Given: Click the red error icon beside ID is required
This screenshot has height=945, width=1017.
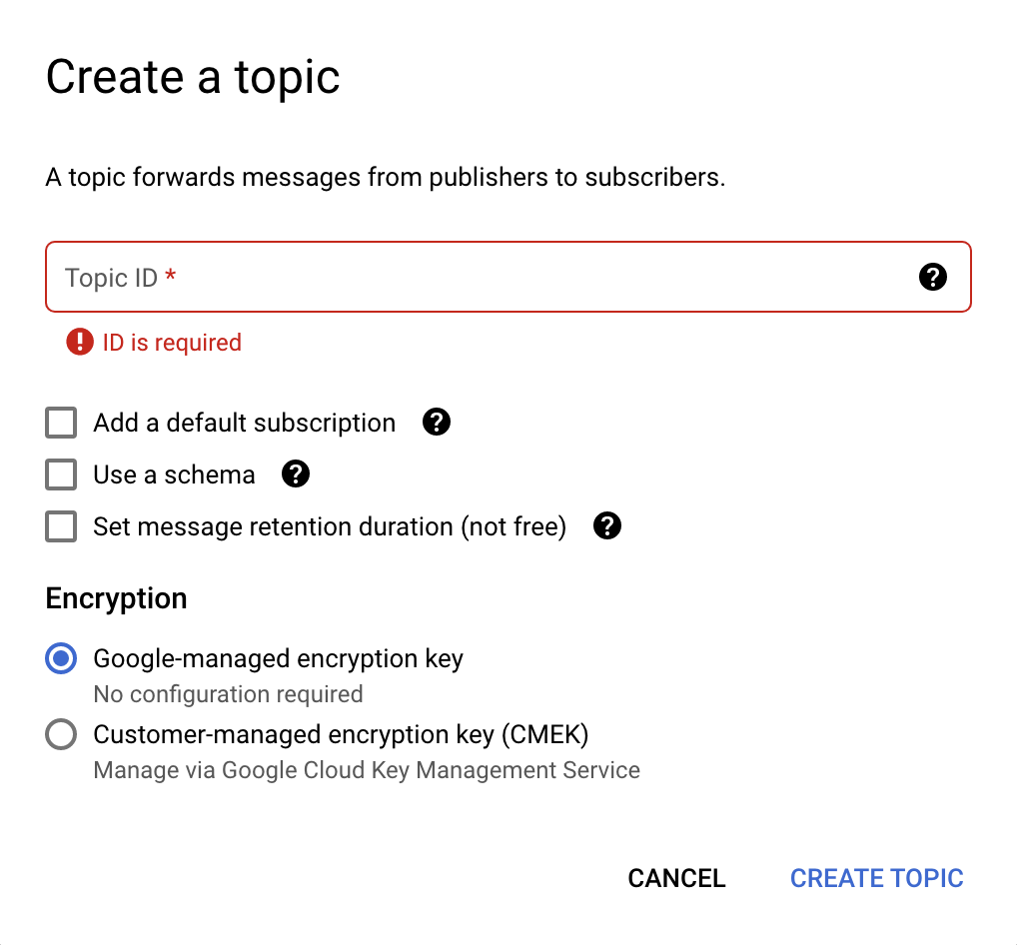Looking at the screenshot, I should click(79, 343).
